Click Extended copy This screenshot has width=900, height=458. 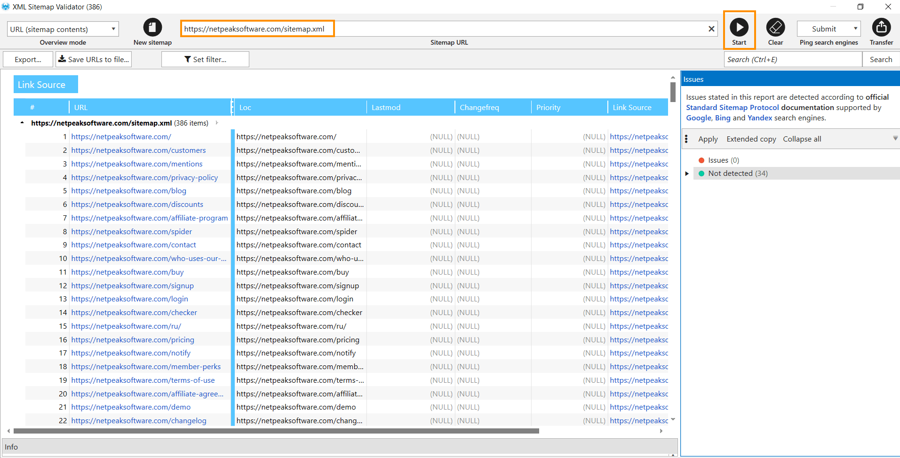751,139
